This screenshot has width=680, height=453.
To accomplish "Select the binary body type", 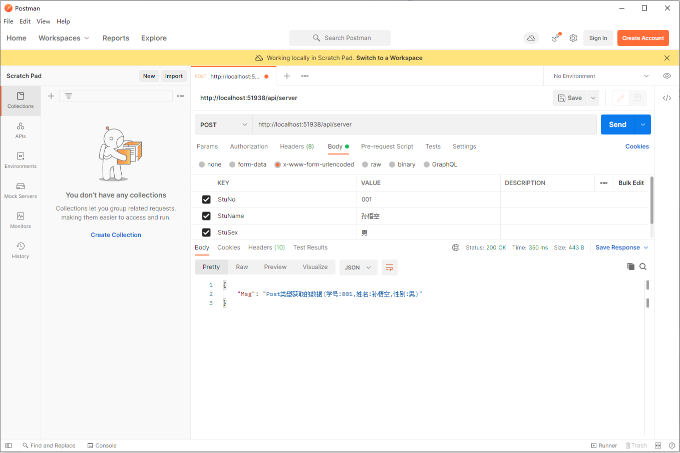I will pyautogui.click(x=392, y=164).
